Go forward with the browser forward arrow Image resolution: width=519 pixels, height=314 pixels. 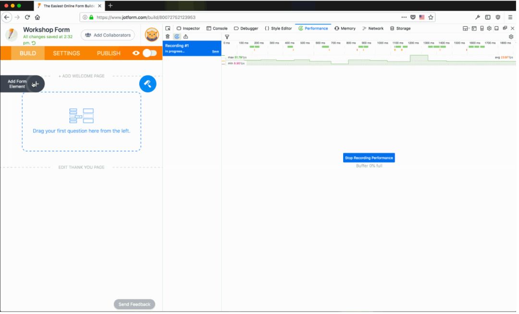[17, 17]
